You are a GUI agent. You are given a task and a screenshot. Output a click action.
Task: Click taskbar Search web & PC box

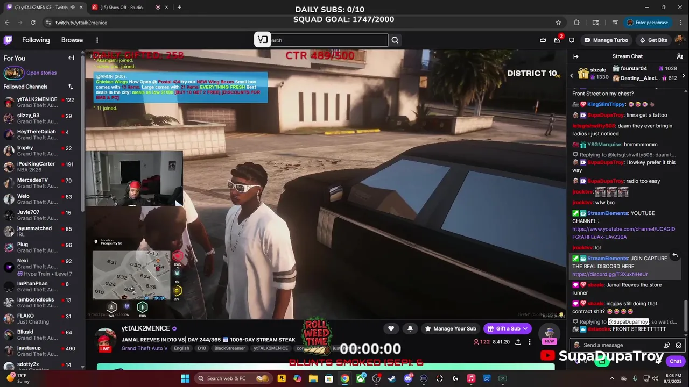coord(234,378)
